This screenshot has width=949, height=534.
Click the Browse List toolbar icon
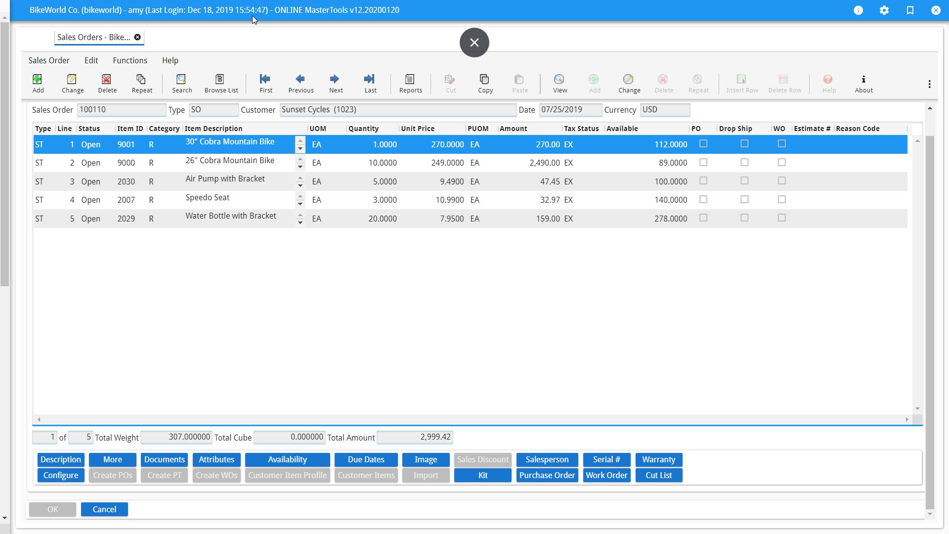pyautogui.click(x=220, y=83)
